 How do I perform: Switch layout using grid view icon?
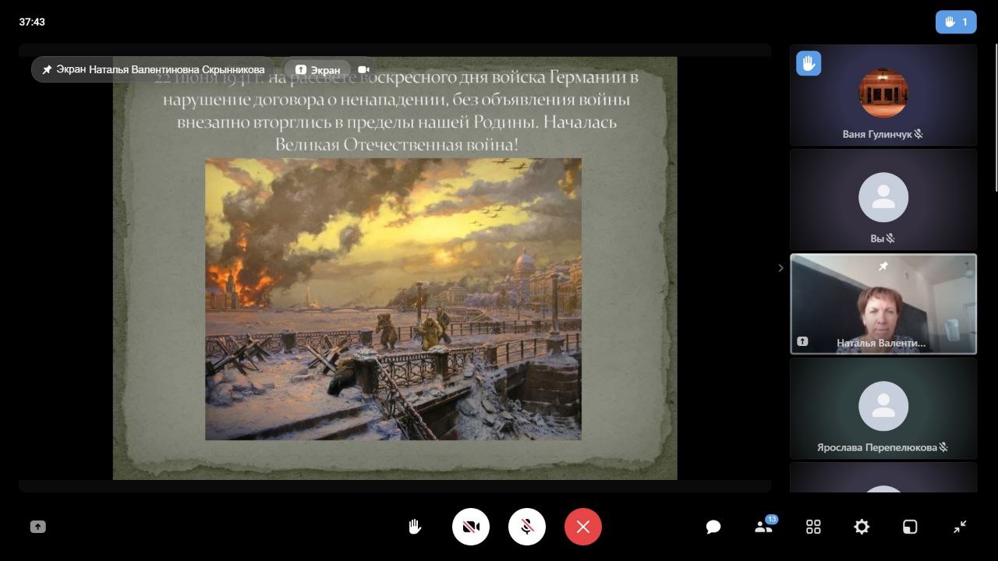813,527
